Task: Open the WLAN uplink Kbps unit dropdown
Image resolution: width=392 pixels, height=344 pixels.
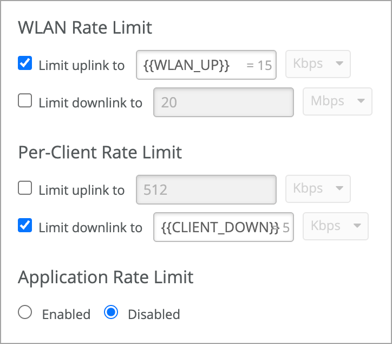Action: coord(318,64)
